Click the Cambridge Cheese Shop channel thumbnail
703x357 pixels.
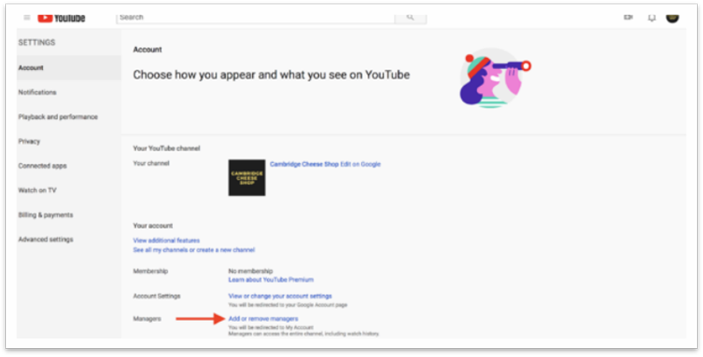(247, 177)
